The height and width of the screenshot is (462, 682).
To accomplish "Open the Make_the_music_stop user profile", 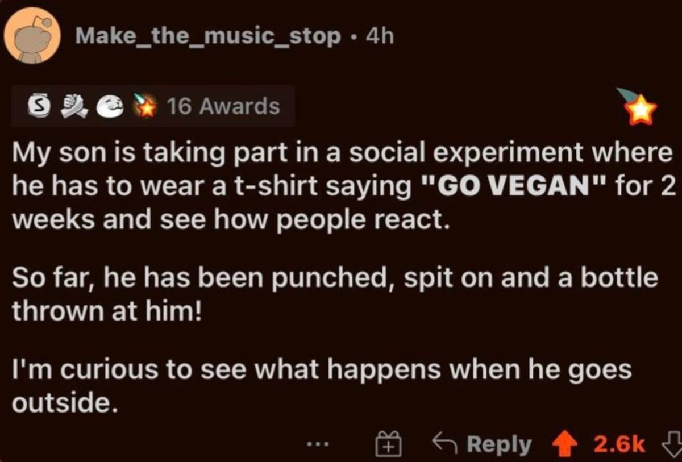I will [x=208, y=36].
